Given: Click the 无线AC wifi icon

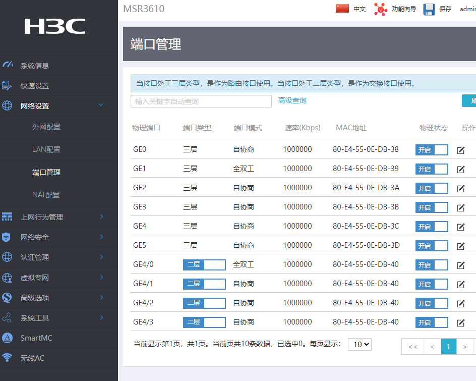Looking at the screenshot, I should (x=7, y=358).
